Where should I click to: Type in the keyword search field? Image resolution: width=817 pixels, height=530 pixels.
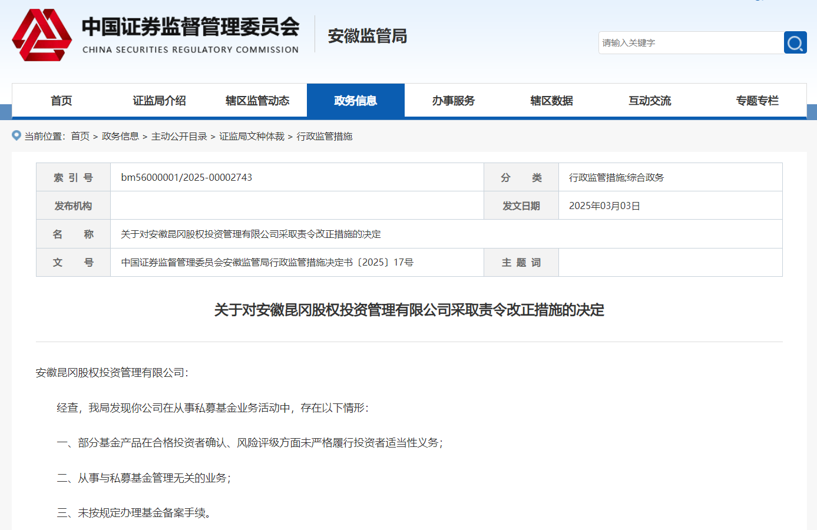pyautogui.click(x=690, y=43)
